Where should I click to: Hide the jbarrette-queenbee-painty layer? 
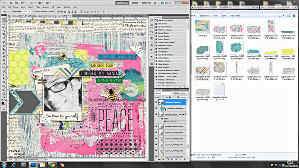156,126
